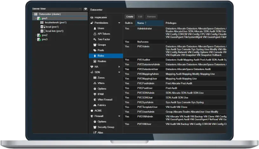This screenshot has width=259, height=149.
Task: Open the Security Group menu item
Action: 106,127
